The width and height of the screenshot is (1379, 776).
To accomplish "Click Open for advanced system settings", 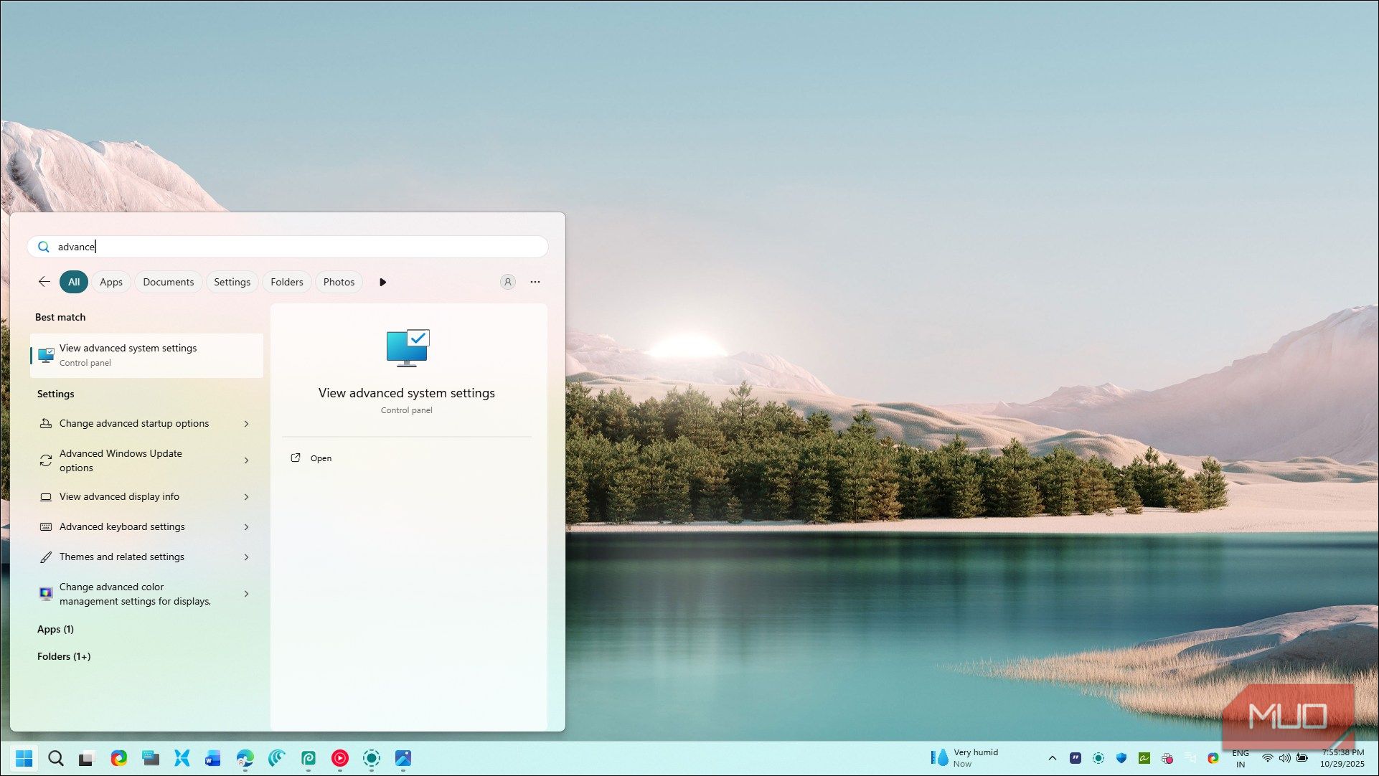I will tap(320, 458).
